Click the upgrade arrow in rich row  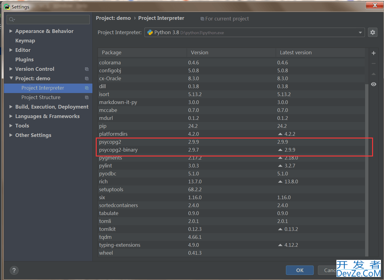[x=280, y=181]
